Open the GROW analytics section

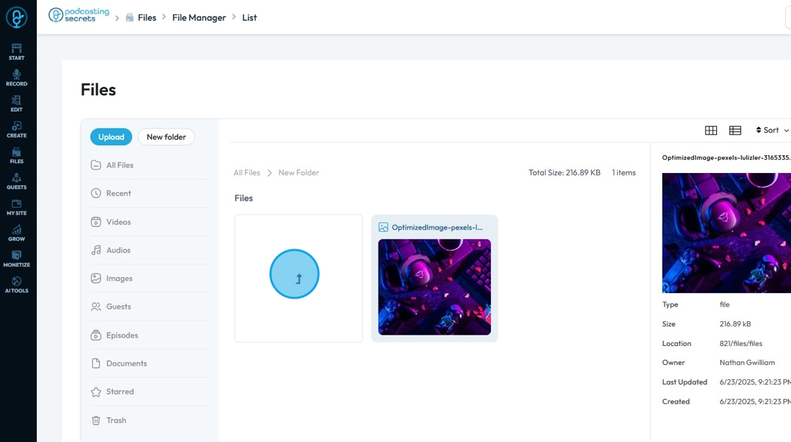(16, 233)
